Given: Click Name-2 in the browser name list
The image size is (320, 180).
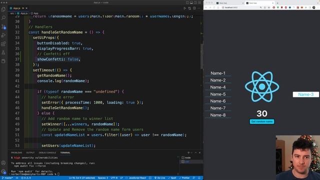Looking at the screenshot, I should coord(218,80).
